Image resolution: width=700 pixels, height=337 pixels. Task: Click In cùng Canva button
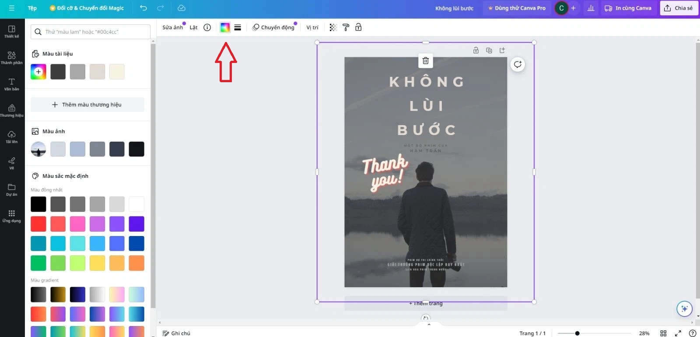coord(628,8)
